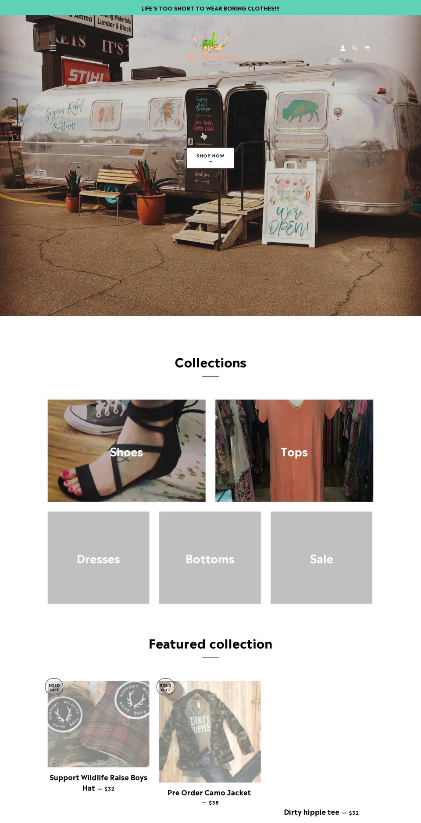Select the Dresses collection
This screenshot has height=823, width=421.
tap(99, 557)
